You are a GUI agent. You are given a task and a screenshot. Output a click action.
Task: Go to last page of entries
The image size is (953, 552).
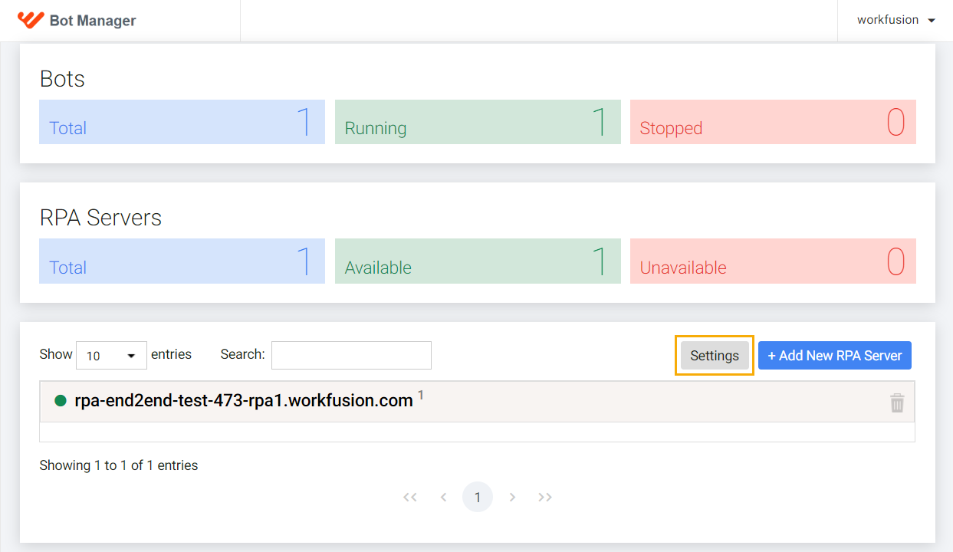pyautogui.click(x=545, y=498)
